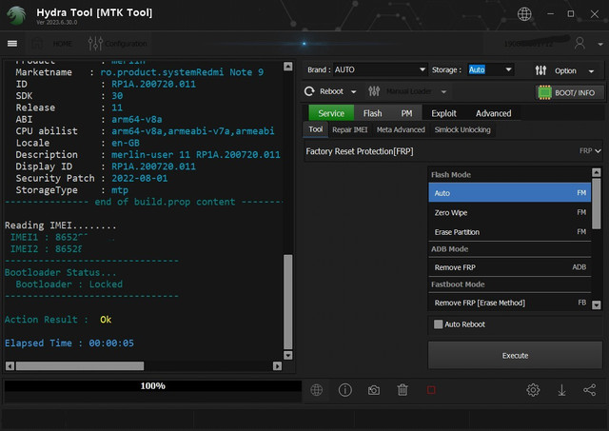Select the Repair IMEI sub-tab
609x431 pixels.
pyautogui.click(x=349, y=129)
